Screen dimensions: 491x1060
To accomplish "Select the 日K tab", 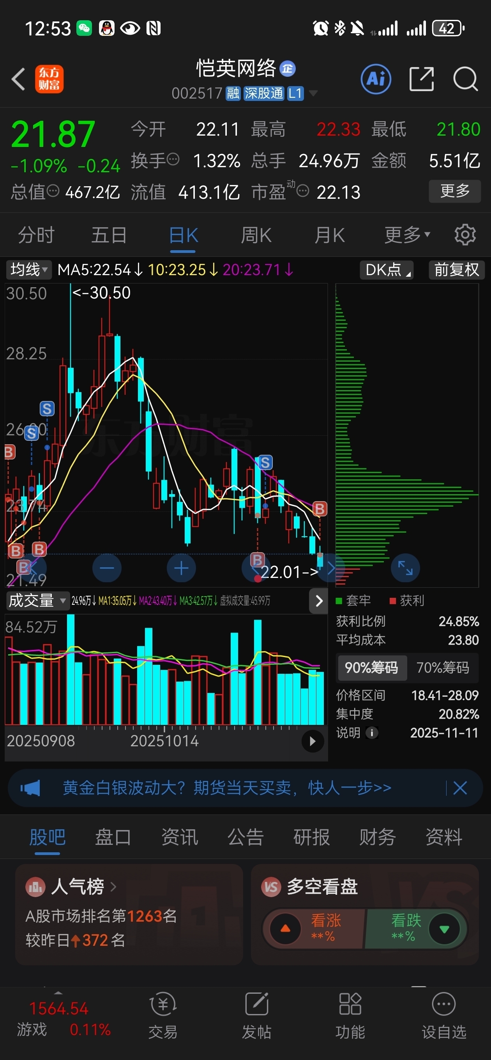I will pyautogui.click(x=183, y=235).
